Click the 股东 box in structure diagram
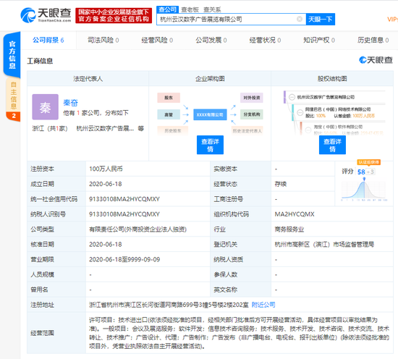Screen dimensions: 398x359 click(x=169, y=98)
